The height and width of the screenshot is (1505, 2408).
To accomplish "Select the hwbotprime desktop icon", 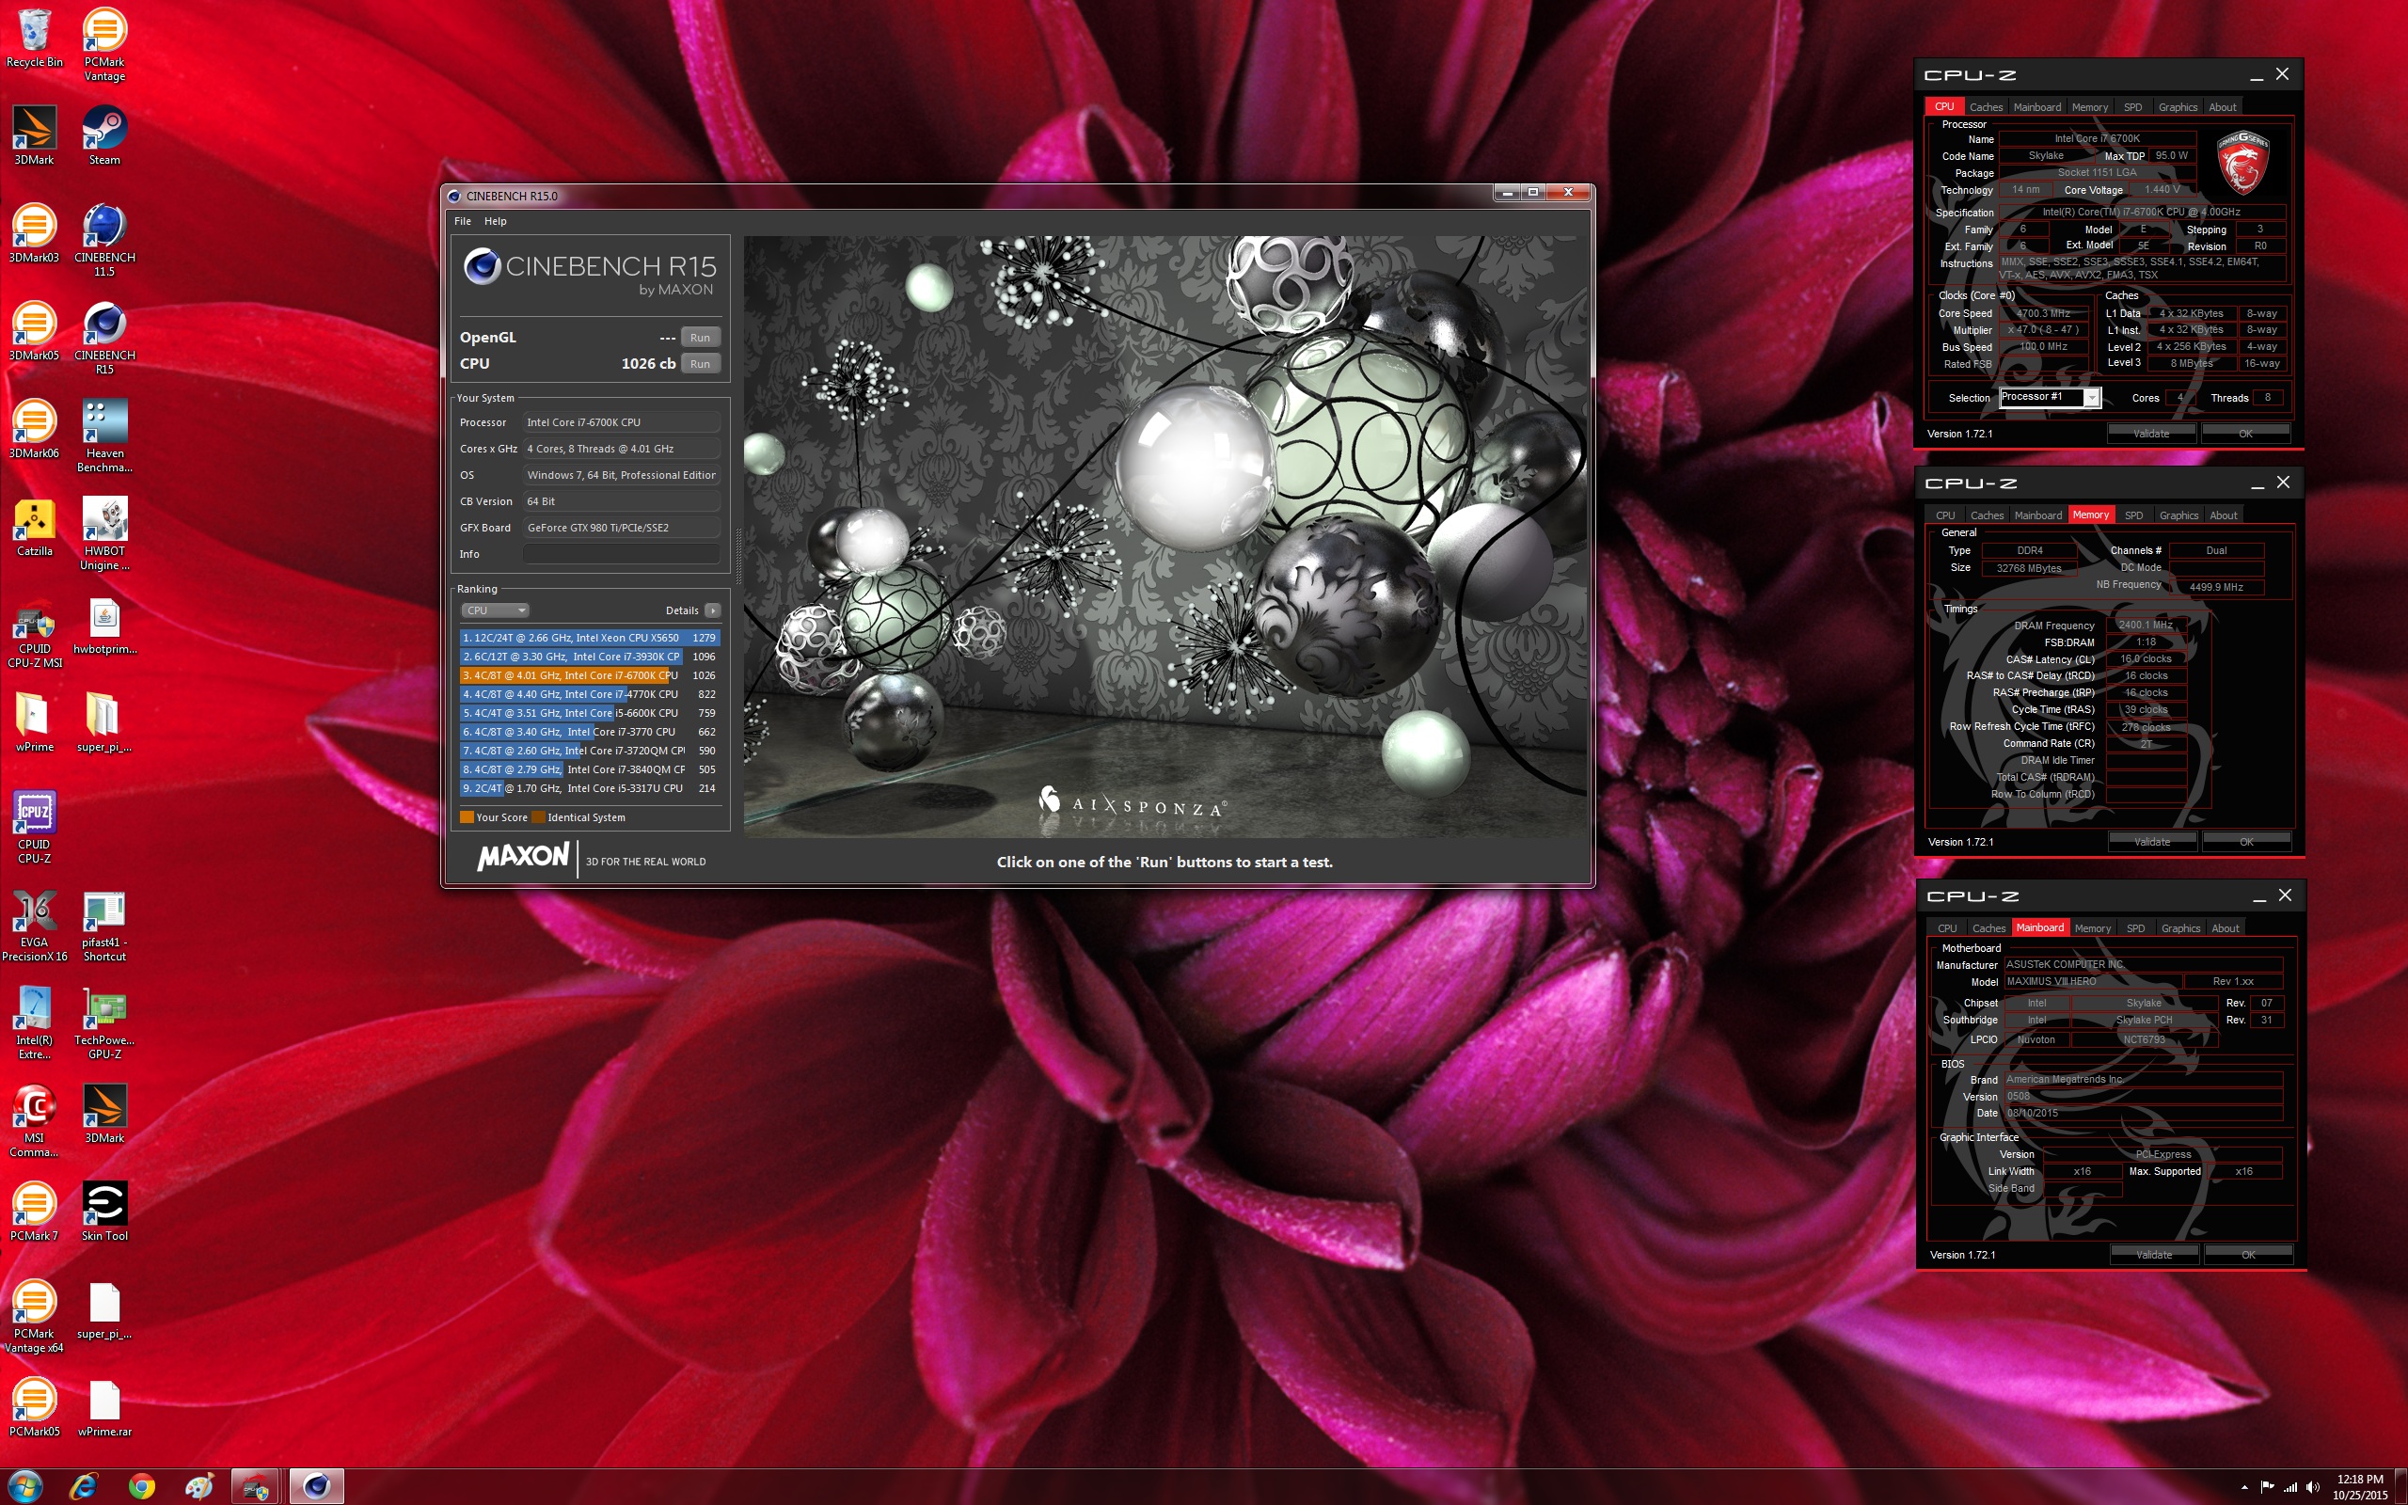I will click(104, 626).
